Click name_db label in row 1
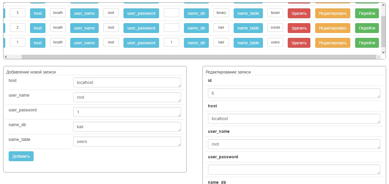The image size is (389, 184). (x=196, y=43)
